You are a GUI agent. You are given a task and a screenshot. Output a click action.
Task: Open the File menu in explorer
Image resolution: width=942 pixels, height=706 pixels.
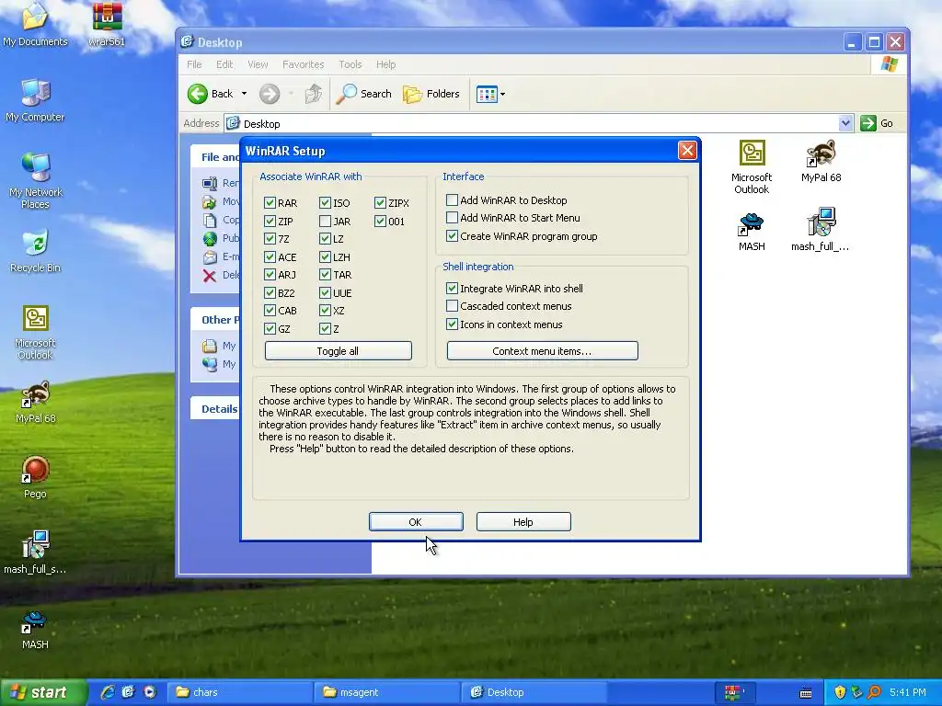click(x=194, y=64)
